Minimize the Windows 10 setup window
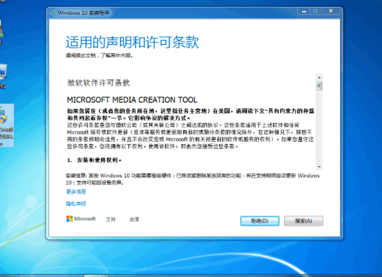The width and height of the screenshot is (382, 277). click(x=304, y=11)
